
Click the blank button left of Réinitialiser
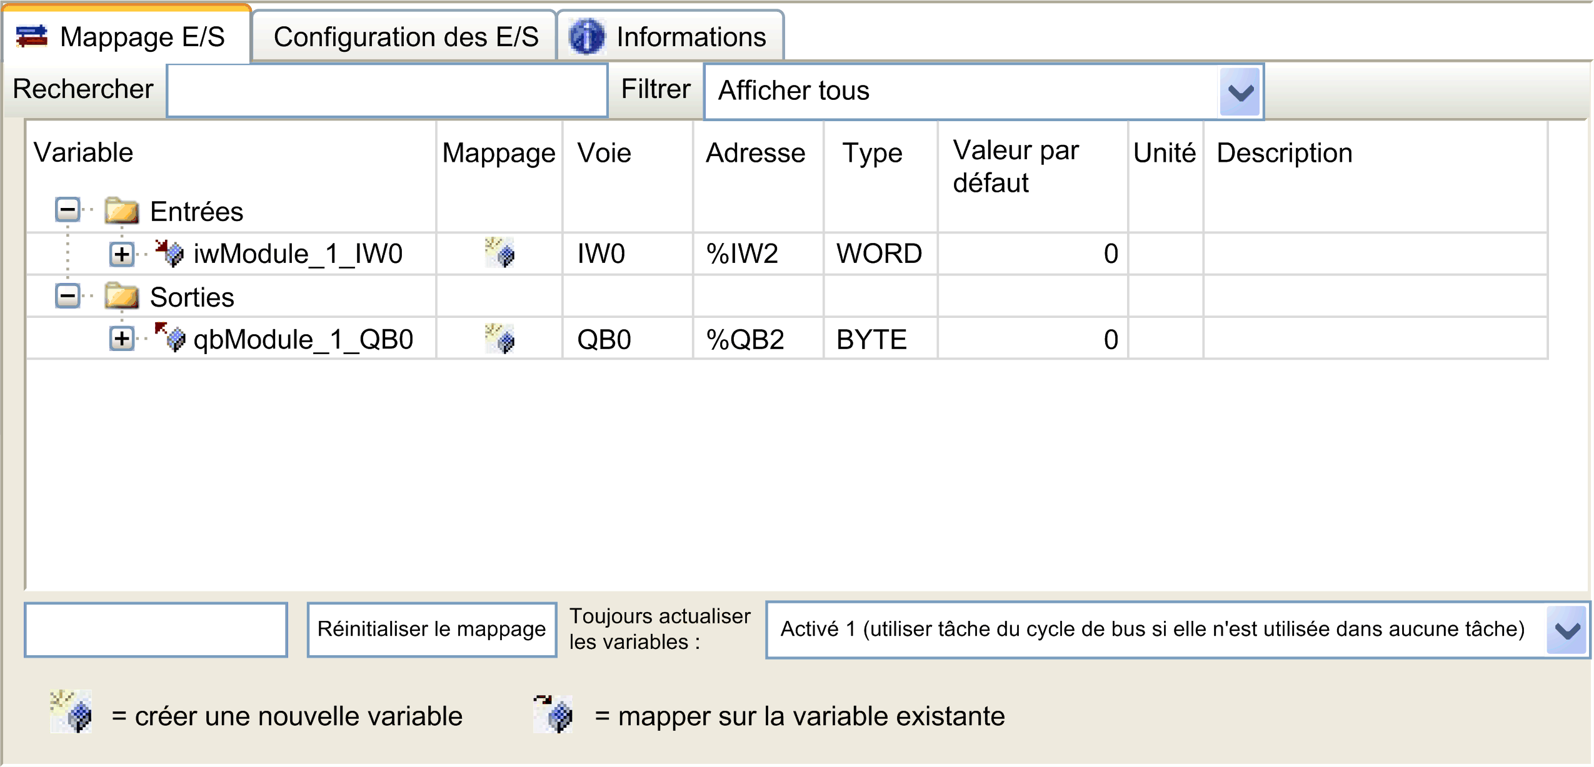[156, 630]
